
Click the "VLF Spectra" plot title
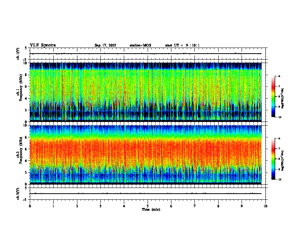point(43,45)
